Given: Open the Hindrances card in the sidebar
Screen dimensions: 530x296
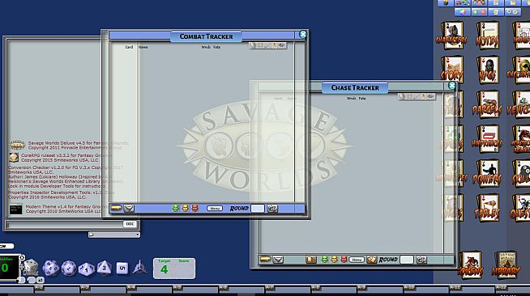Looking at the screenshot, I should click(487, 139).
